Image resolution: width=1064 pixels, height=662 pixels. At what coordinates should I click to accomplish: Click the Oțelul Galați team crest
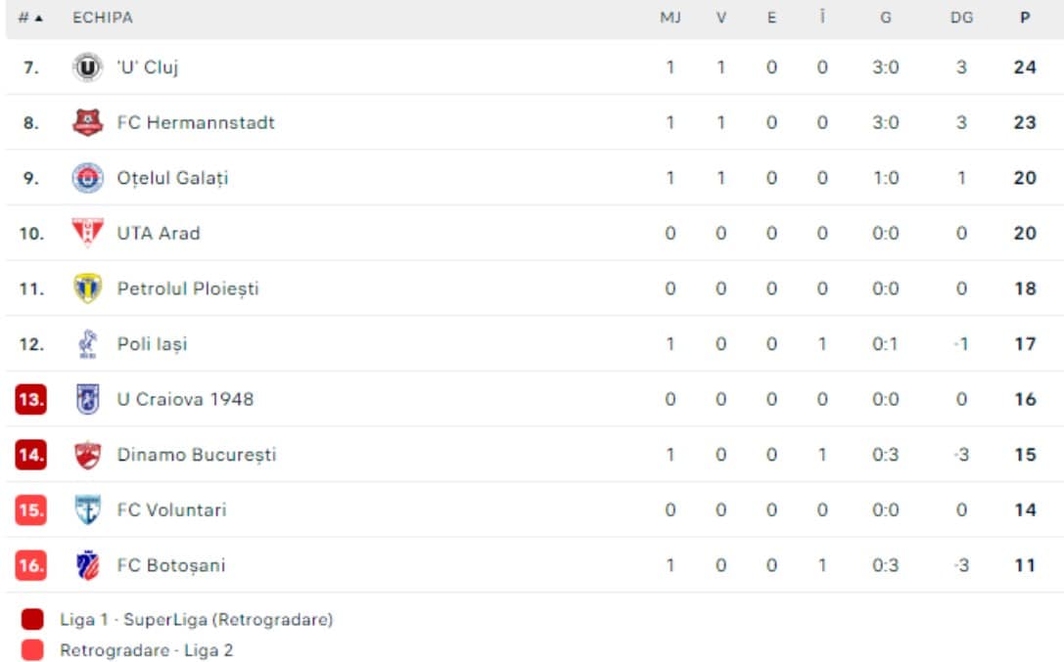tap(88, 178)
